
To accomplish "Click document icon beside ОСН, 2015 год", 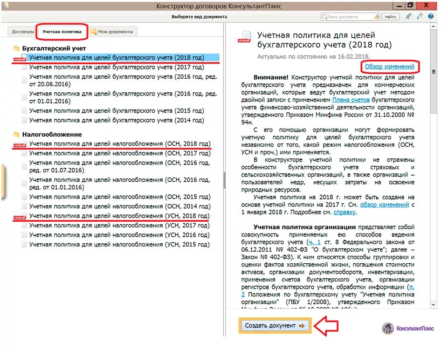I will pyautogui.click(x=24, y=197).
